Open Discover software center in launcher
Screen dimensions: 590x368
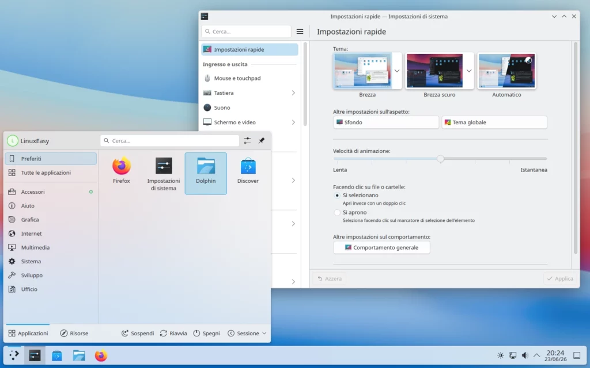(x=248, y=172)
